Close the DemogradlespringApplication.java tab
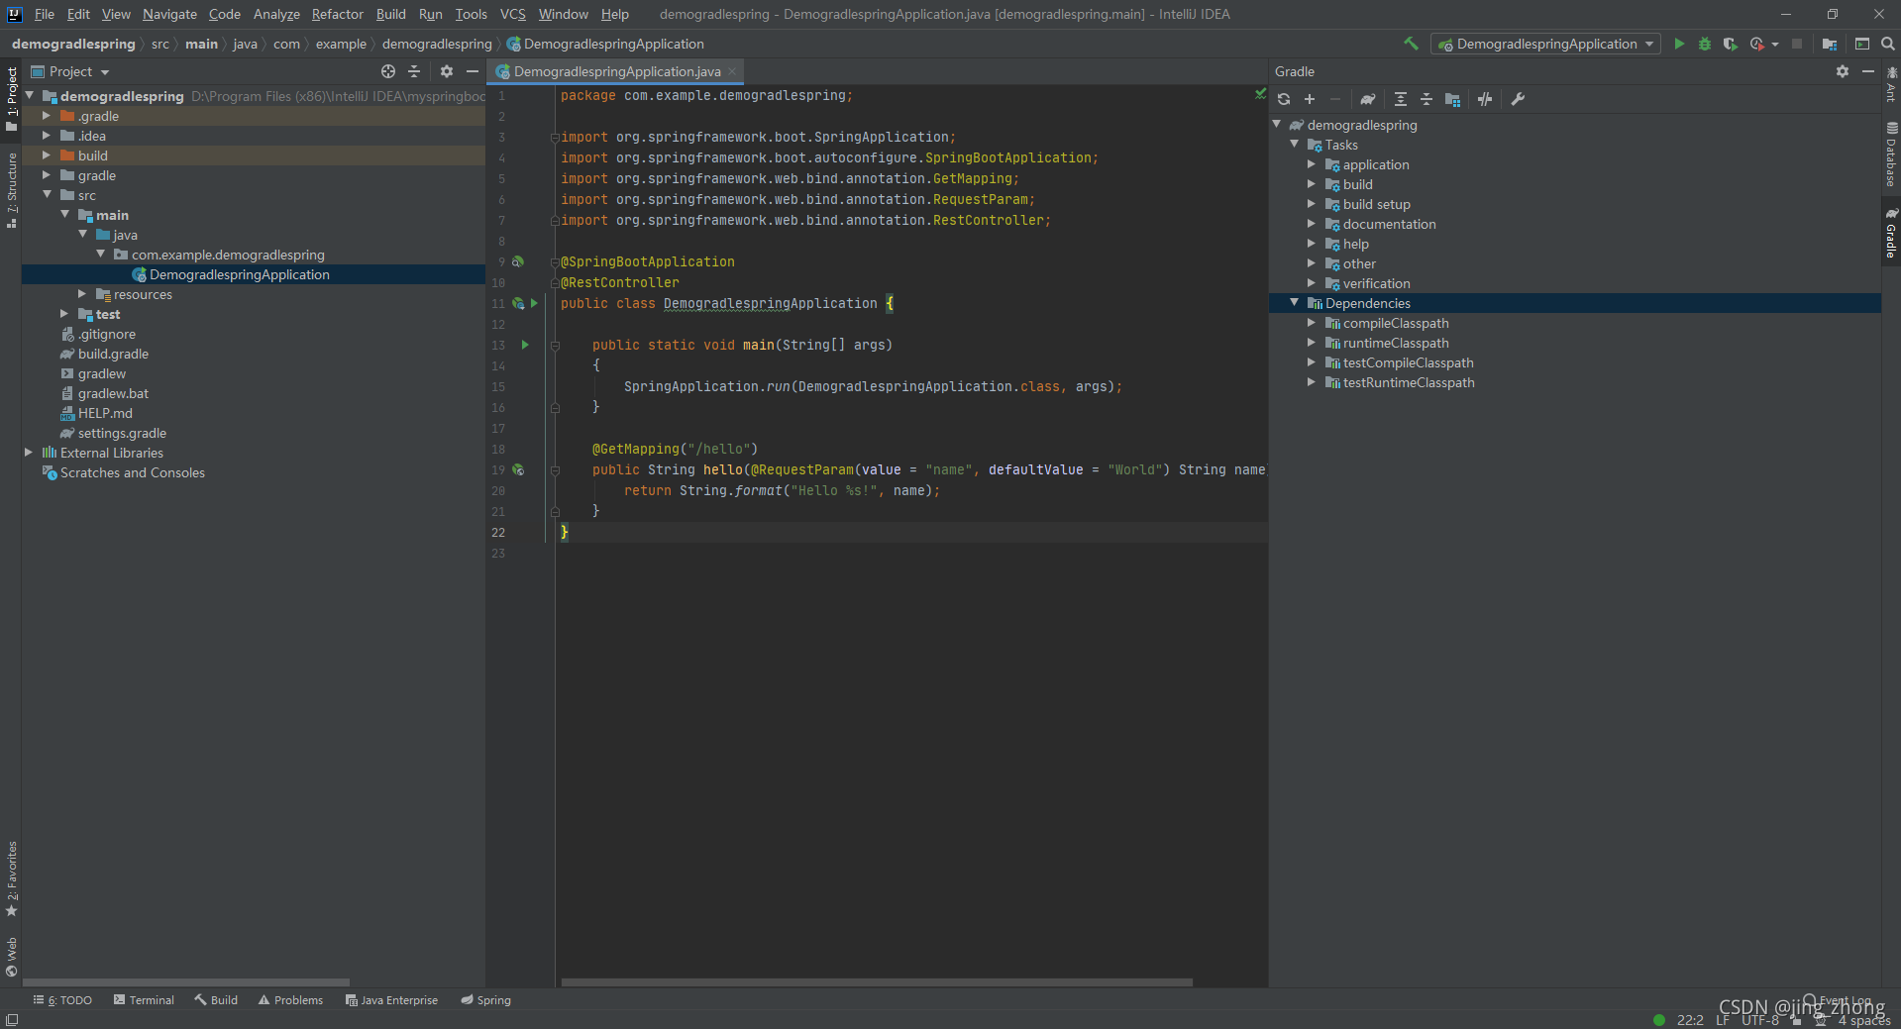The image size is (1901, 1029). click(733, 71)
